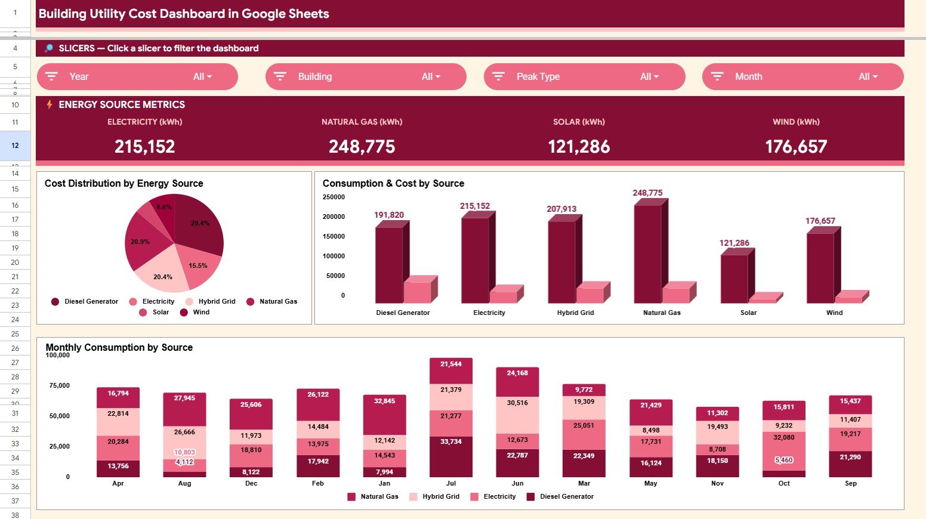Click the Mar segment labeled 25,051
926x519 pixels.
[584, 435]
